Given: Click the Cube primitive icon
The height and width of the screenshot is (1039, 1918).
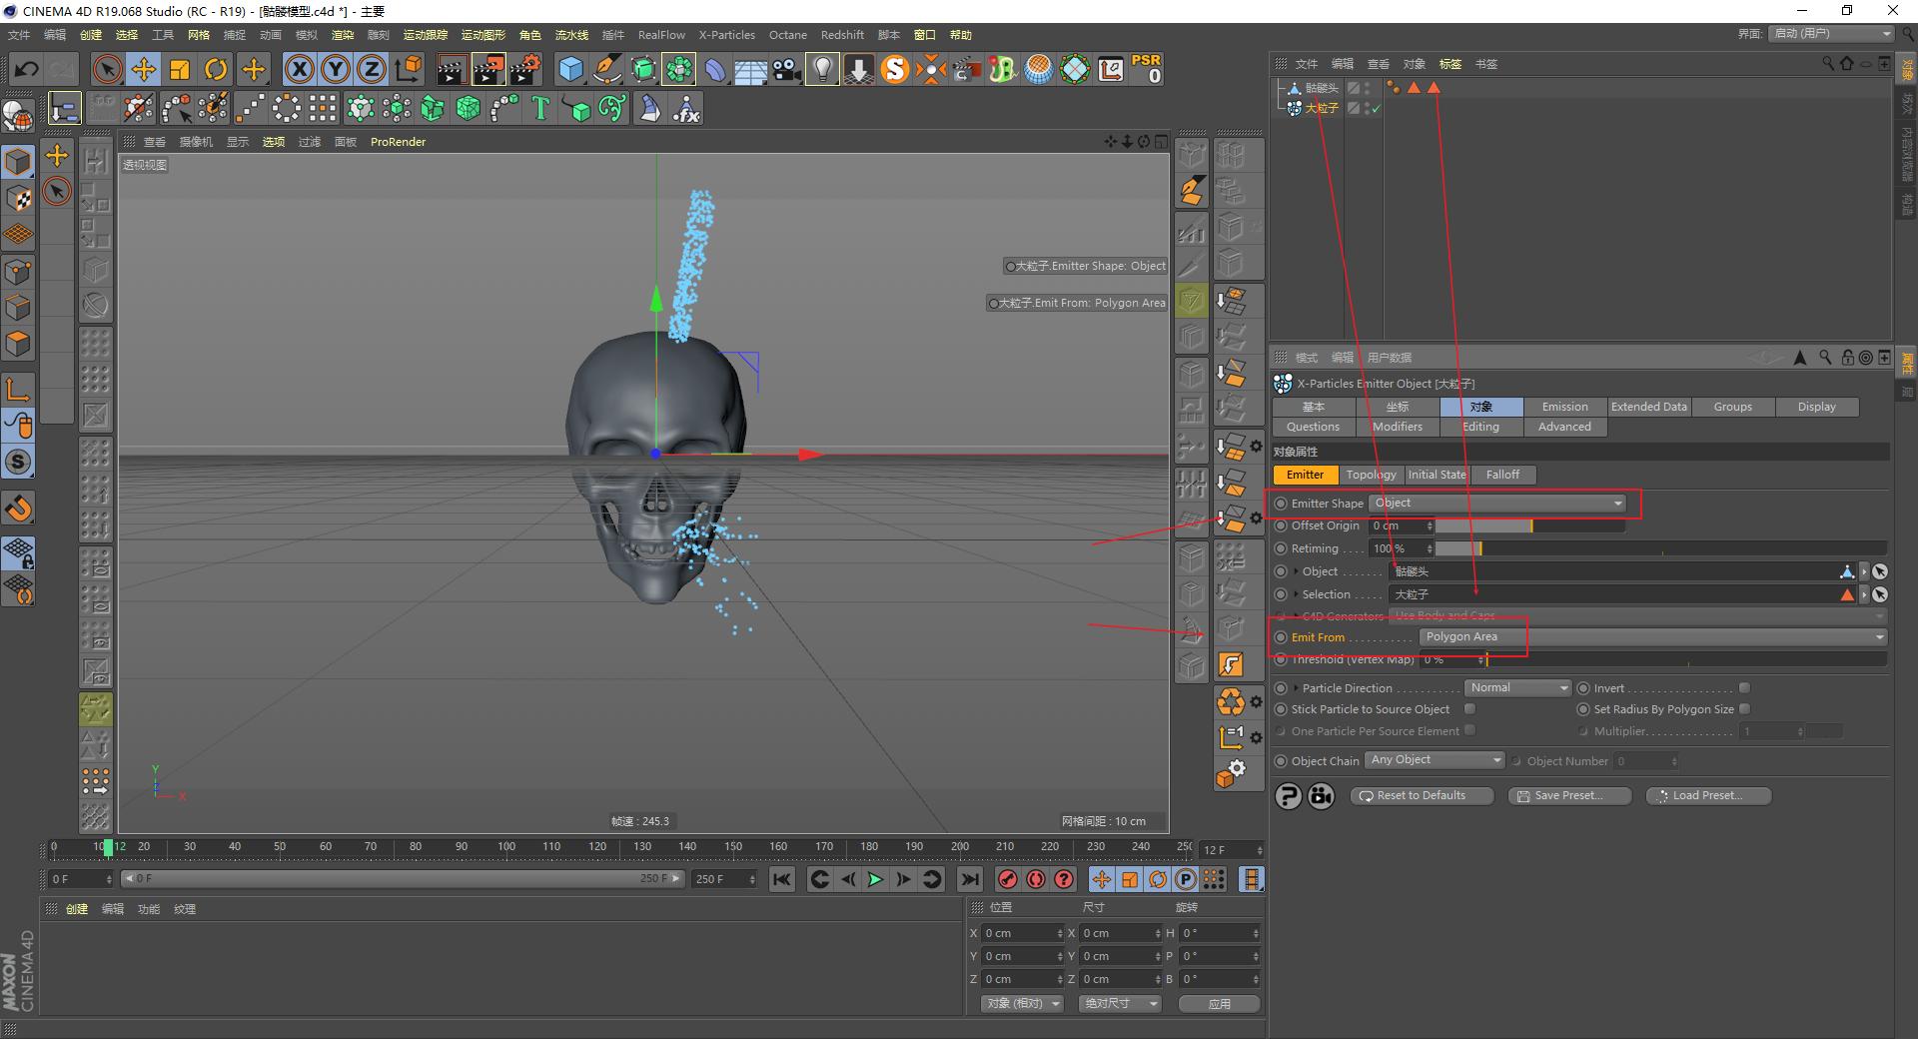Looking at the screenshot, I should [570, 69].
